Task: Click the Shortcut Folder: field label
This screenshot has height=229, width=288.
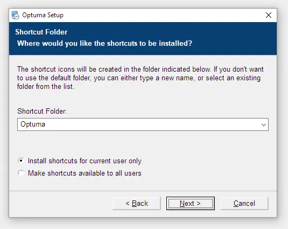Action: click(x=42, y=111)
